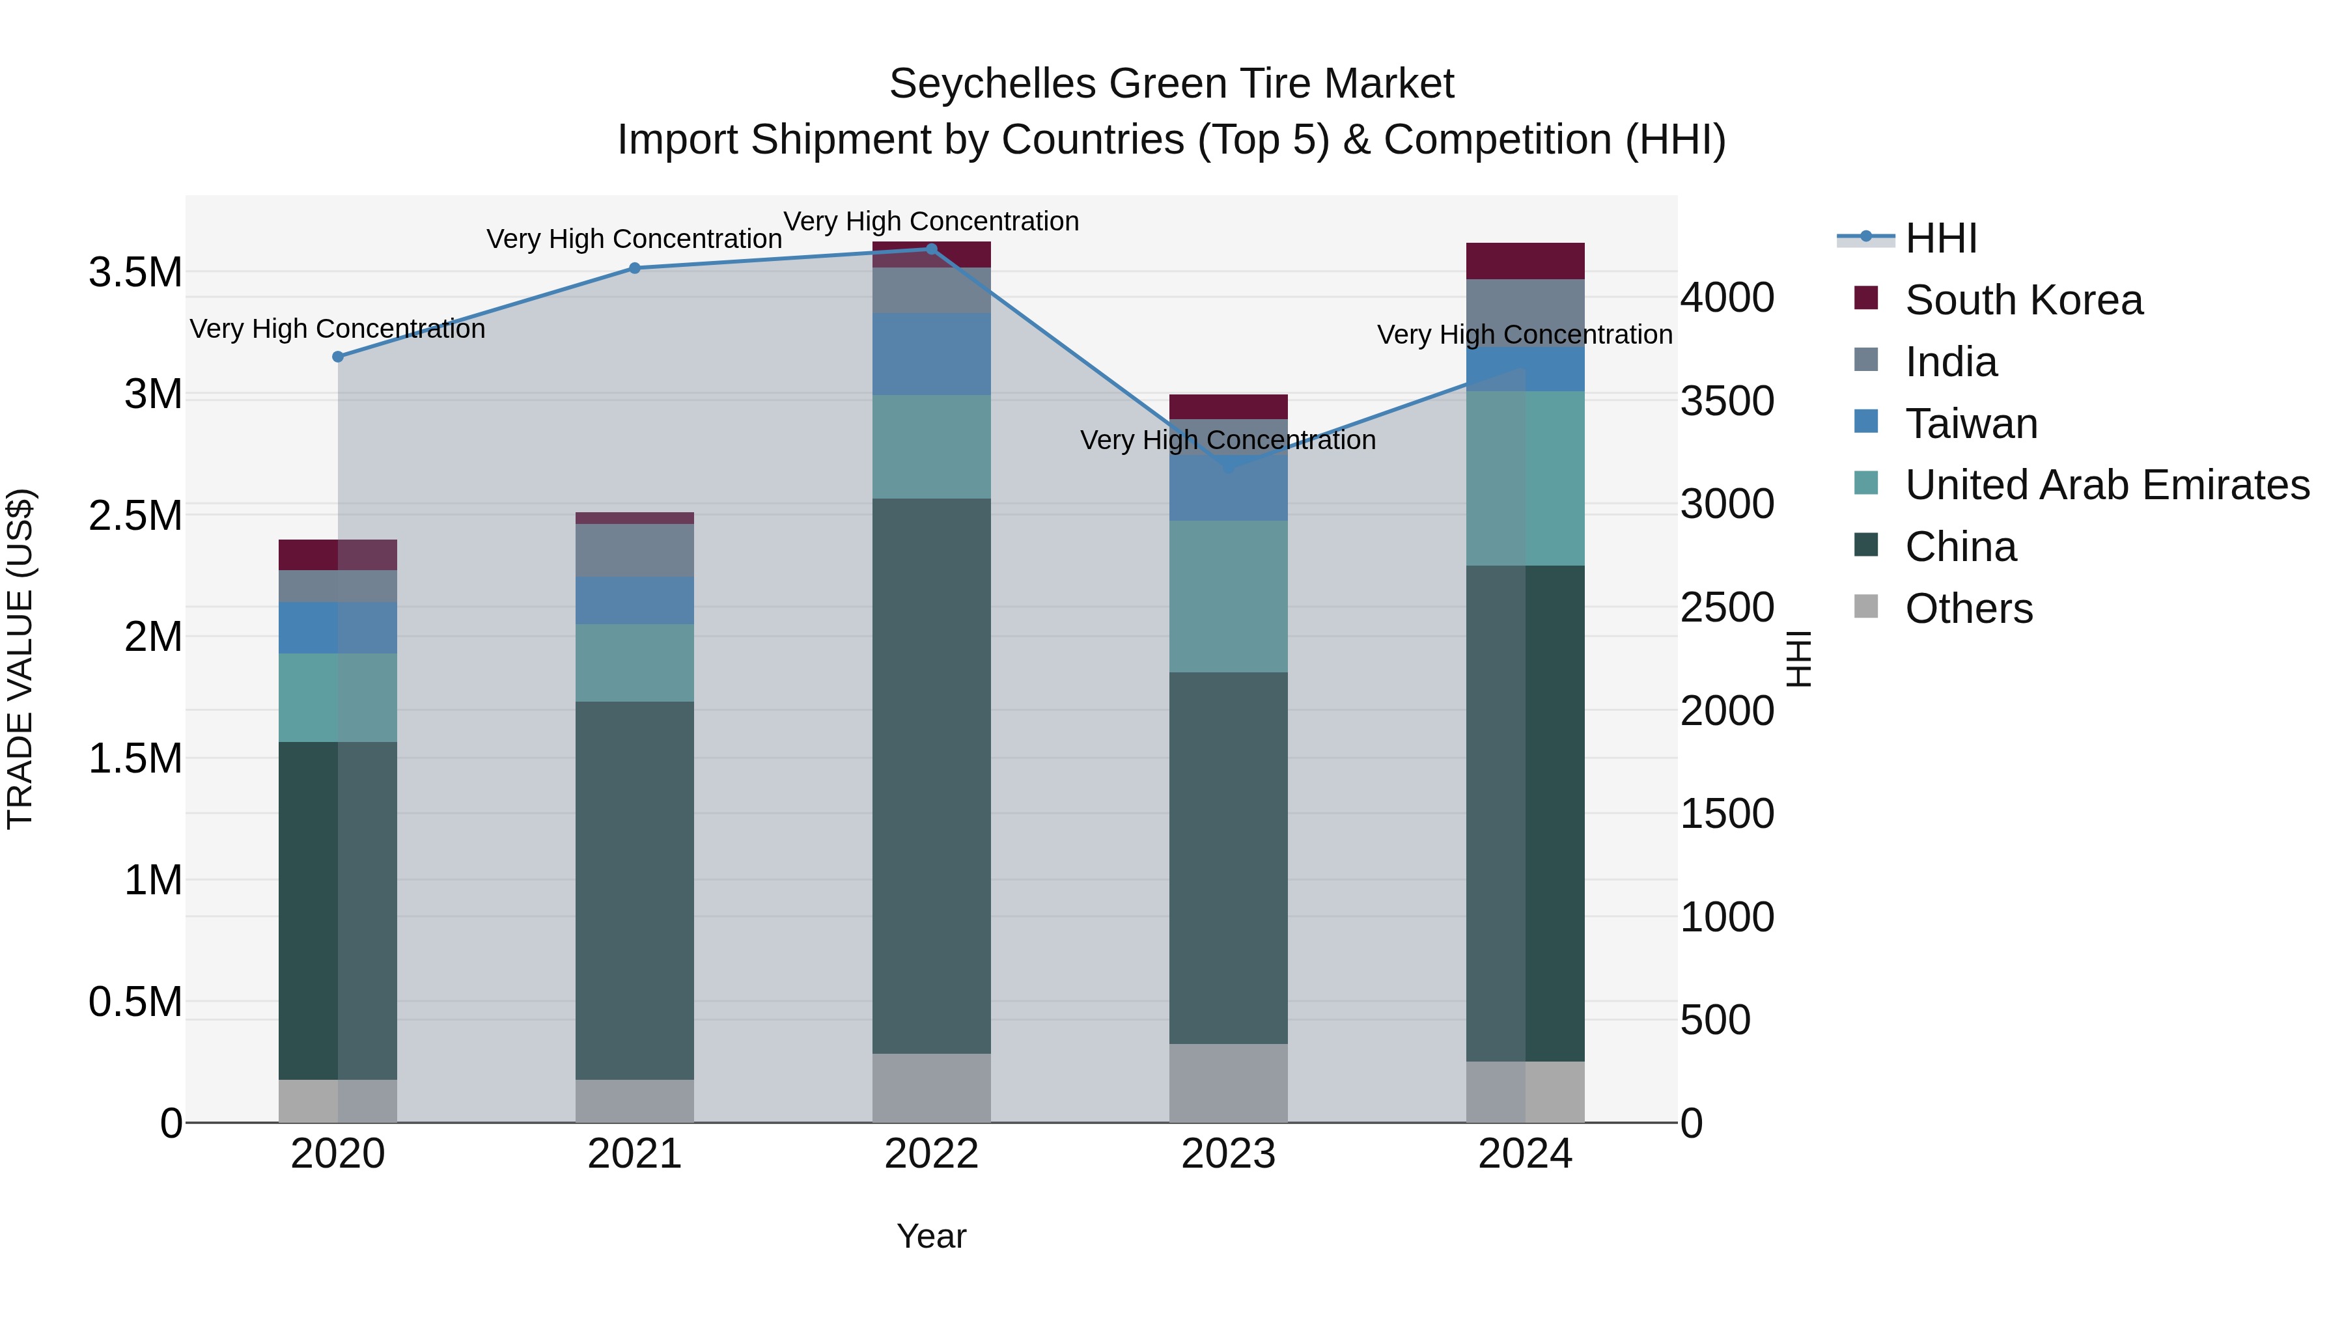This screenshot has width=2344, height=1318.
Task: Click HHI data point for 2021
Action: pos(635,268)
